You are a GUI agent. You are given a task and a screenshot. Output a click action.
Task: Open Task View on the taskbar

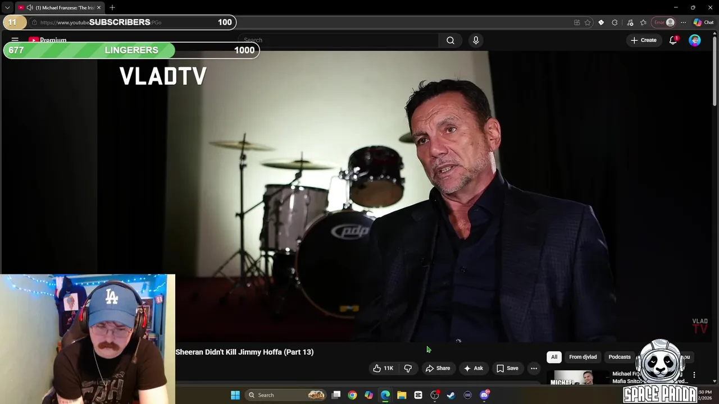[x=336, y=395]
